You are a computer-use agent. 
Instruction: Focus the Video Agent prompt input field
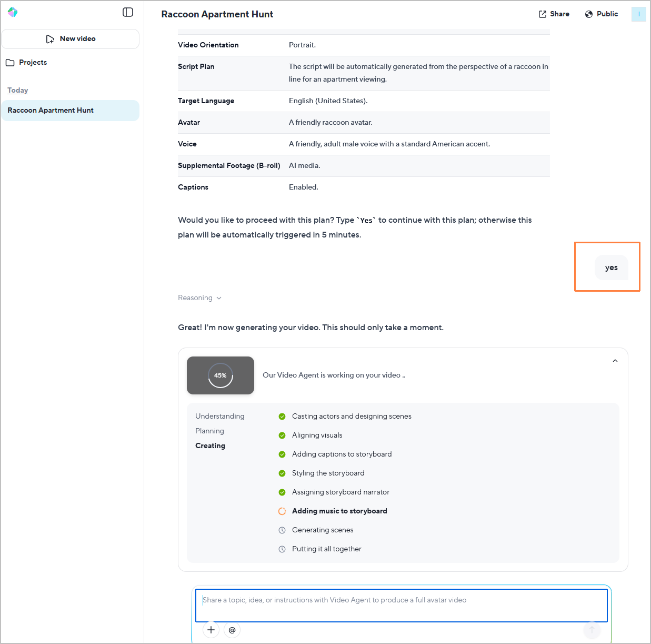pos(401,606)
